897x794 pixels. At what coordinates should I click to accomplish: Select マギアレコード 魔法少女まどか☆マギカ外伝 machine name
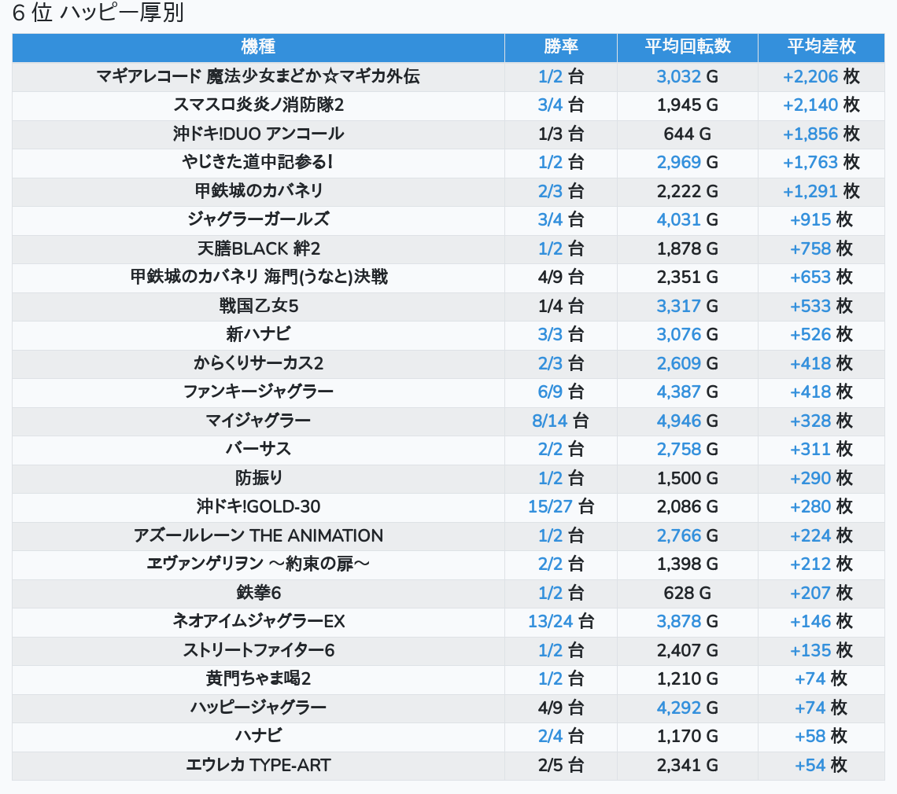tap(258, 76)
